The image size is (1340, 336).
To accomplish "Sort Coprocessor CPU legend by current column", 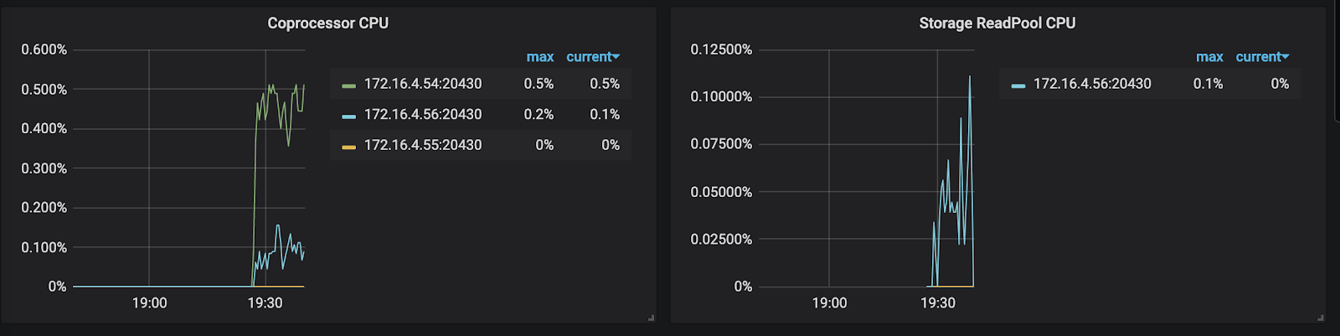I will point(591,57).
